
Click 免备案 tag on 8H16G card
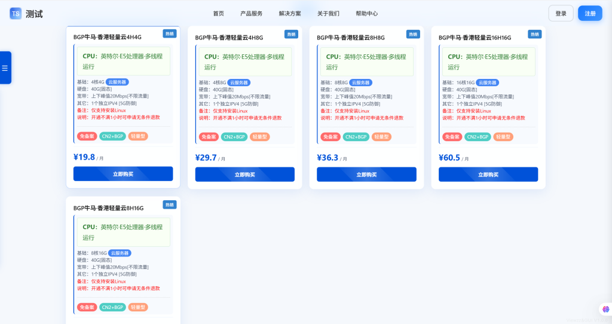click(87, 307)
